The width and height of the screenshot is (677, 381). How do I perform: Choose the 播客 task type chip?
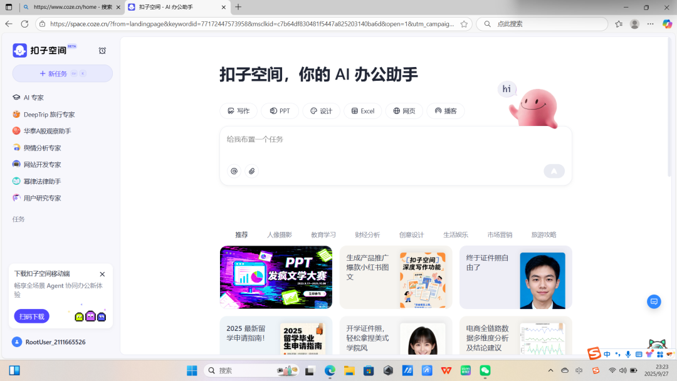446,111
